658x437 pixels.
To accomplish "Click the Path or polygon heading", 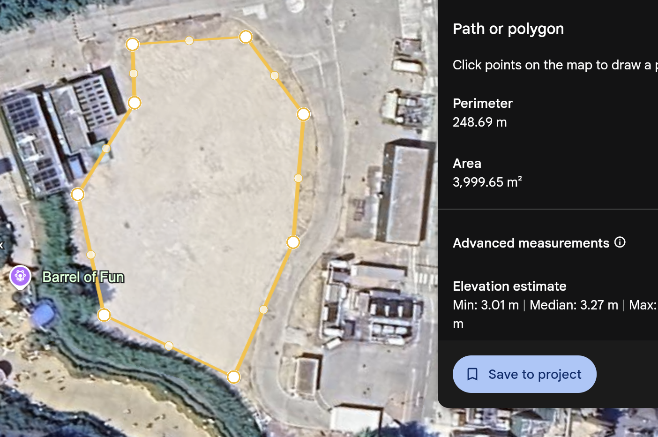I will 508,29.
